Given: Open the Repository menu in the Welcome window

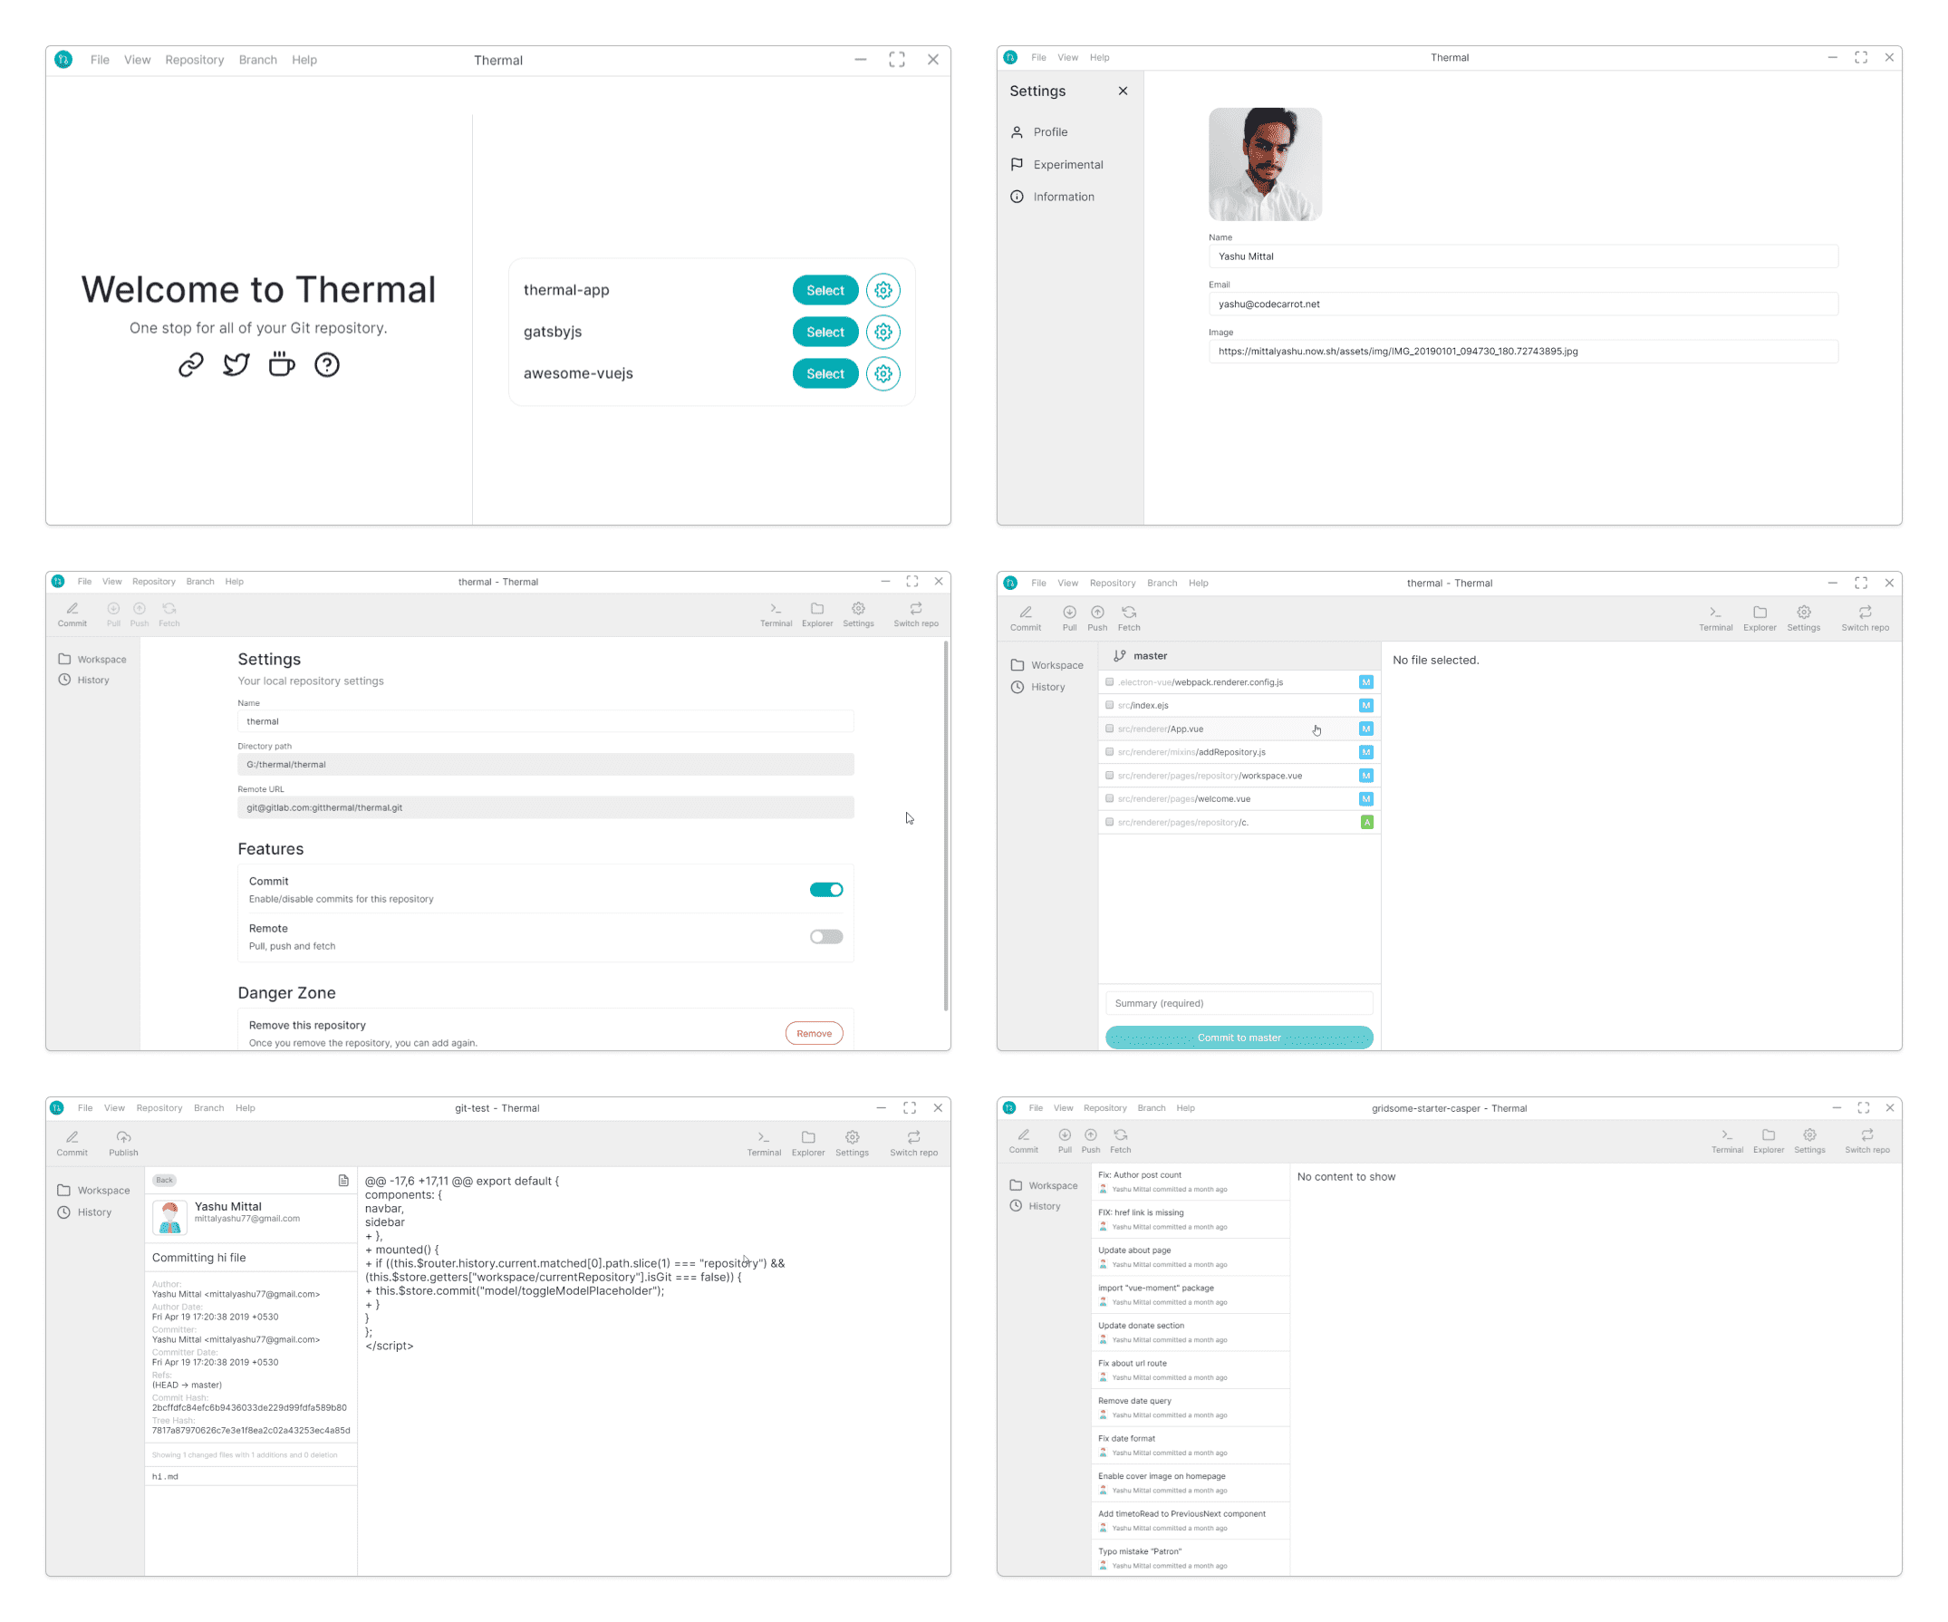Looking at the screenshot, I should tap(195, 61).
